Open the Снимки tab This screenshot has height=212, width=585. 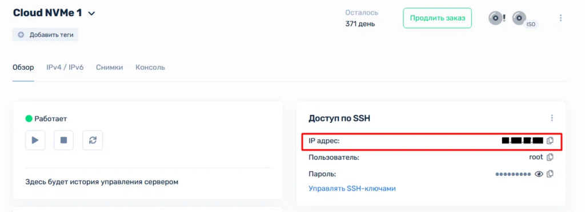pos(109,67)
